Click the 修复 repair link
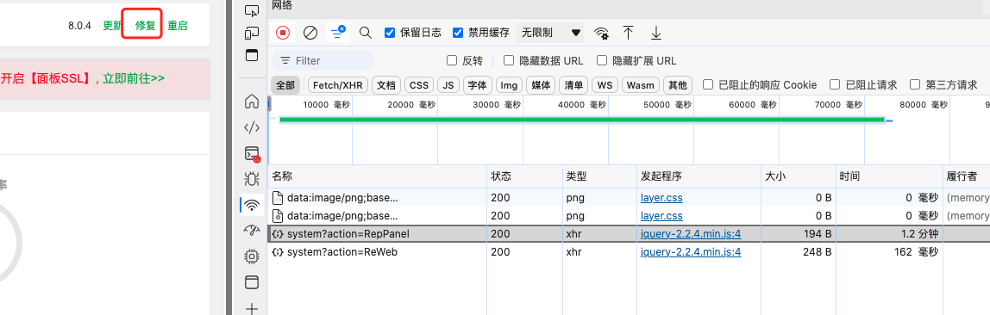Screen dimensions: 990x315 point(145,26)
